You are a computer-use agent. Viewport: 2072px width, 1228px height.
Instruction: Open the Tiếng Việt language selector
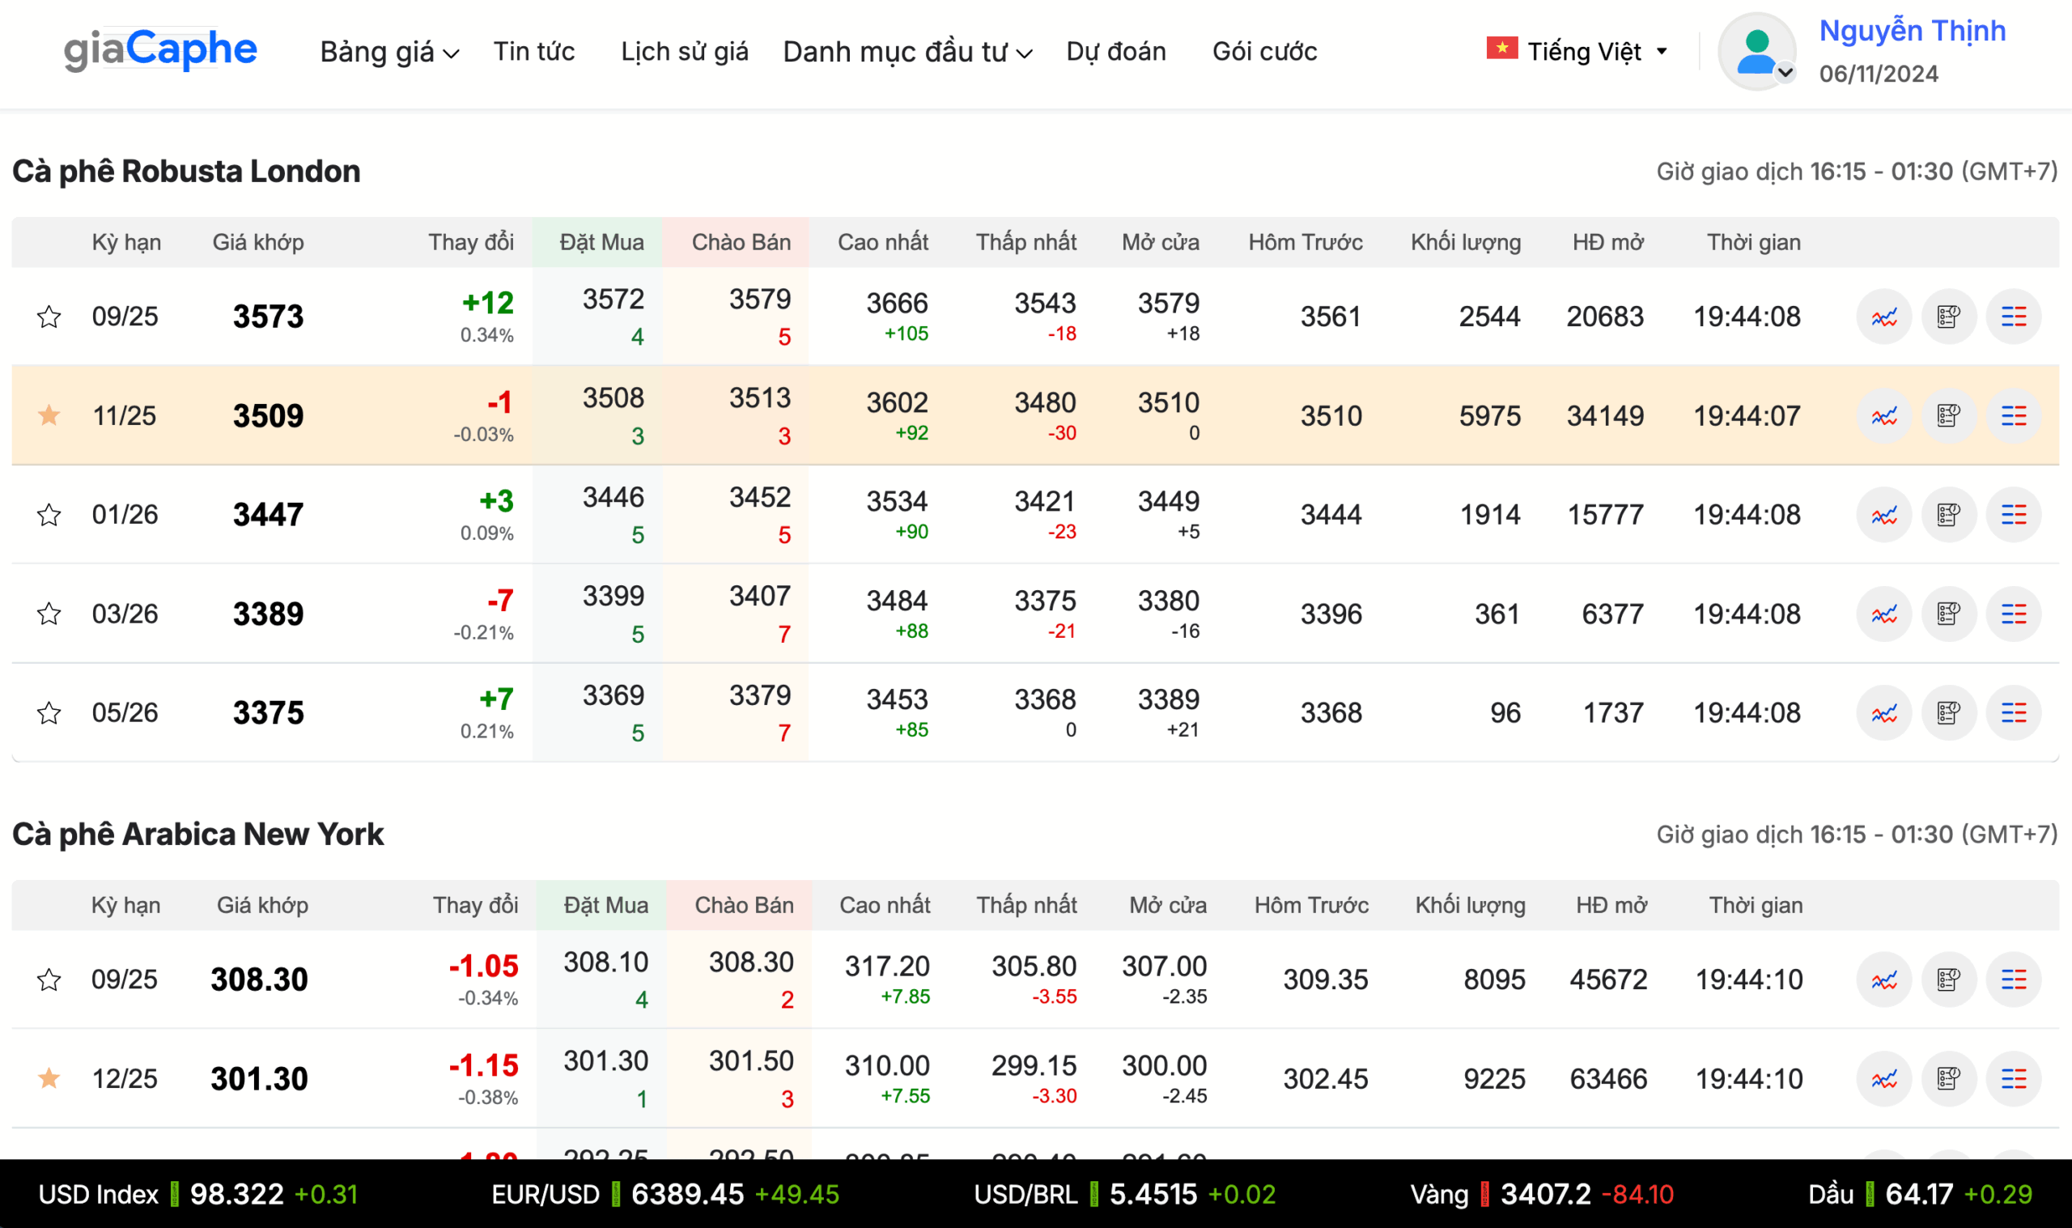point(1577,51)
